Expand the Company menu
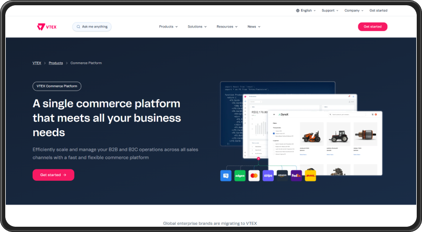Image resolution: width=422 pixels, height=232 pixels. pyautogui.click(x=354, y=11)
